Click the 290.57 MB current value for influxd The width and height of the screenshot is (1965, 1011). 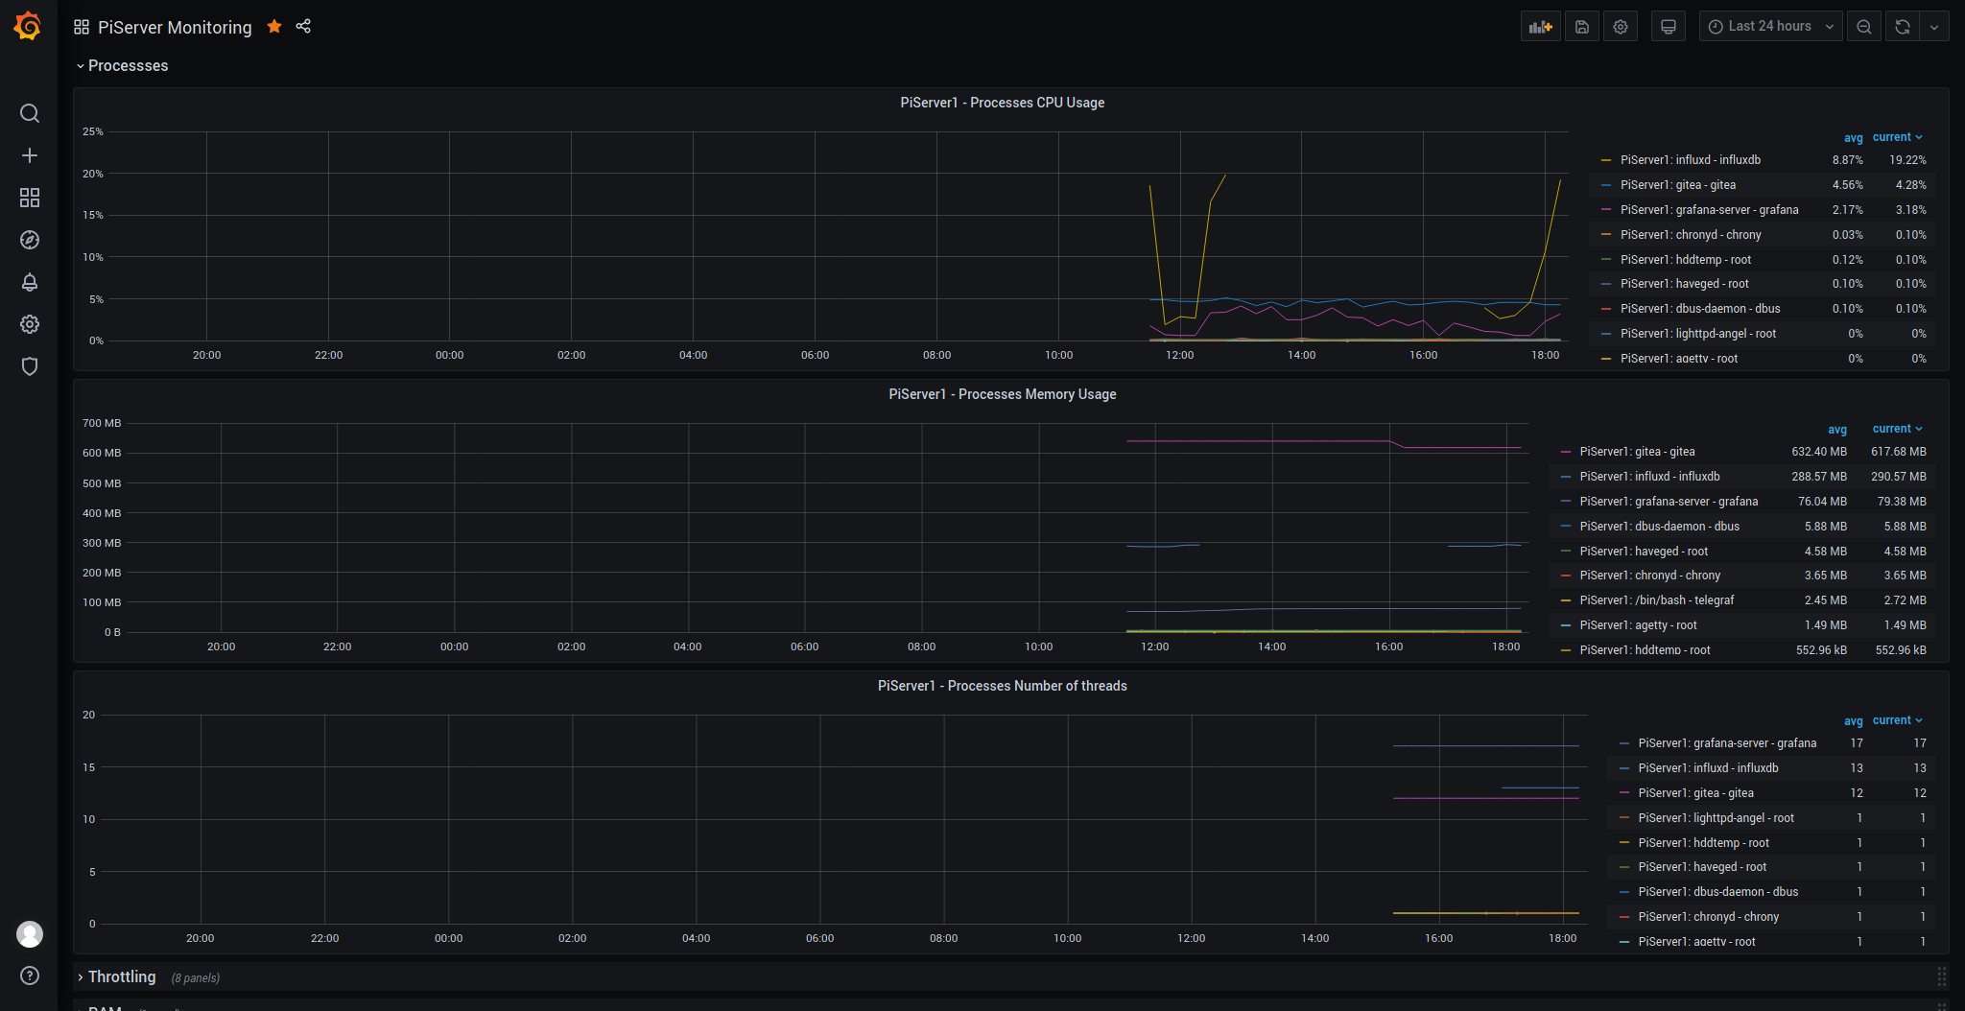click(x=1899, y=477)
